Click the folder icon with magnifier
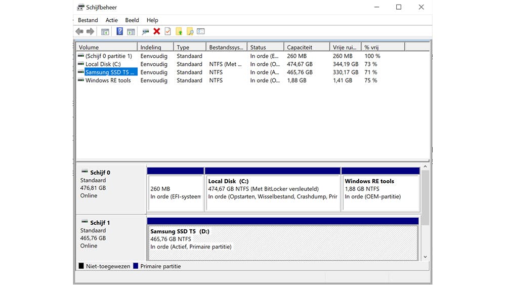Image resolution: width=506 pixels, height=285 pixels. tap(190, 31)
